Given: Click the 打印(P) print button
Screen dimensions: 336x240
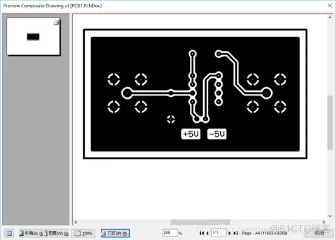Looking at the screenshot, I should click(115, 233).
